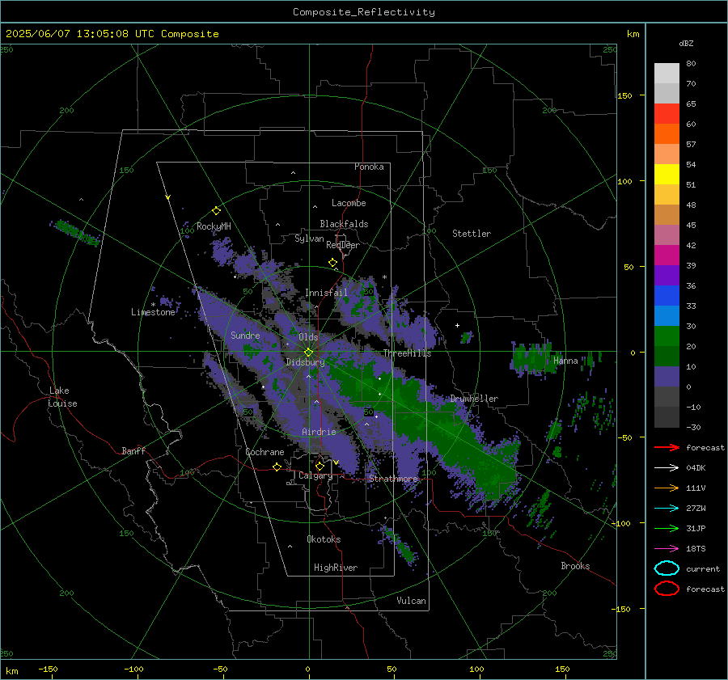Screen dimensions: 728x680
Task: Click the light grey 80-70 dBZ swatch
Action: (x=667, y=74)
